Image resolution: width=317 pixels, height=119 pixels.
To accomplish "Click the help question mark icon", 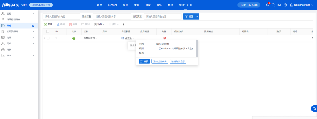I will [285, 5].
